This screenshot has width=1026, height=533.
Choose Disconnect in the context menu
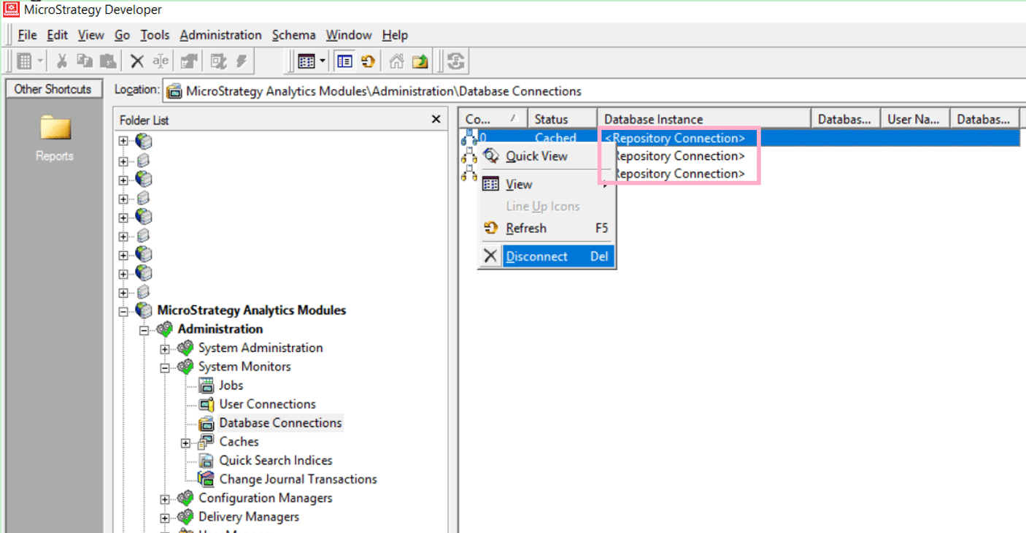(547, 256)
